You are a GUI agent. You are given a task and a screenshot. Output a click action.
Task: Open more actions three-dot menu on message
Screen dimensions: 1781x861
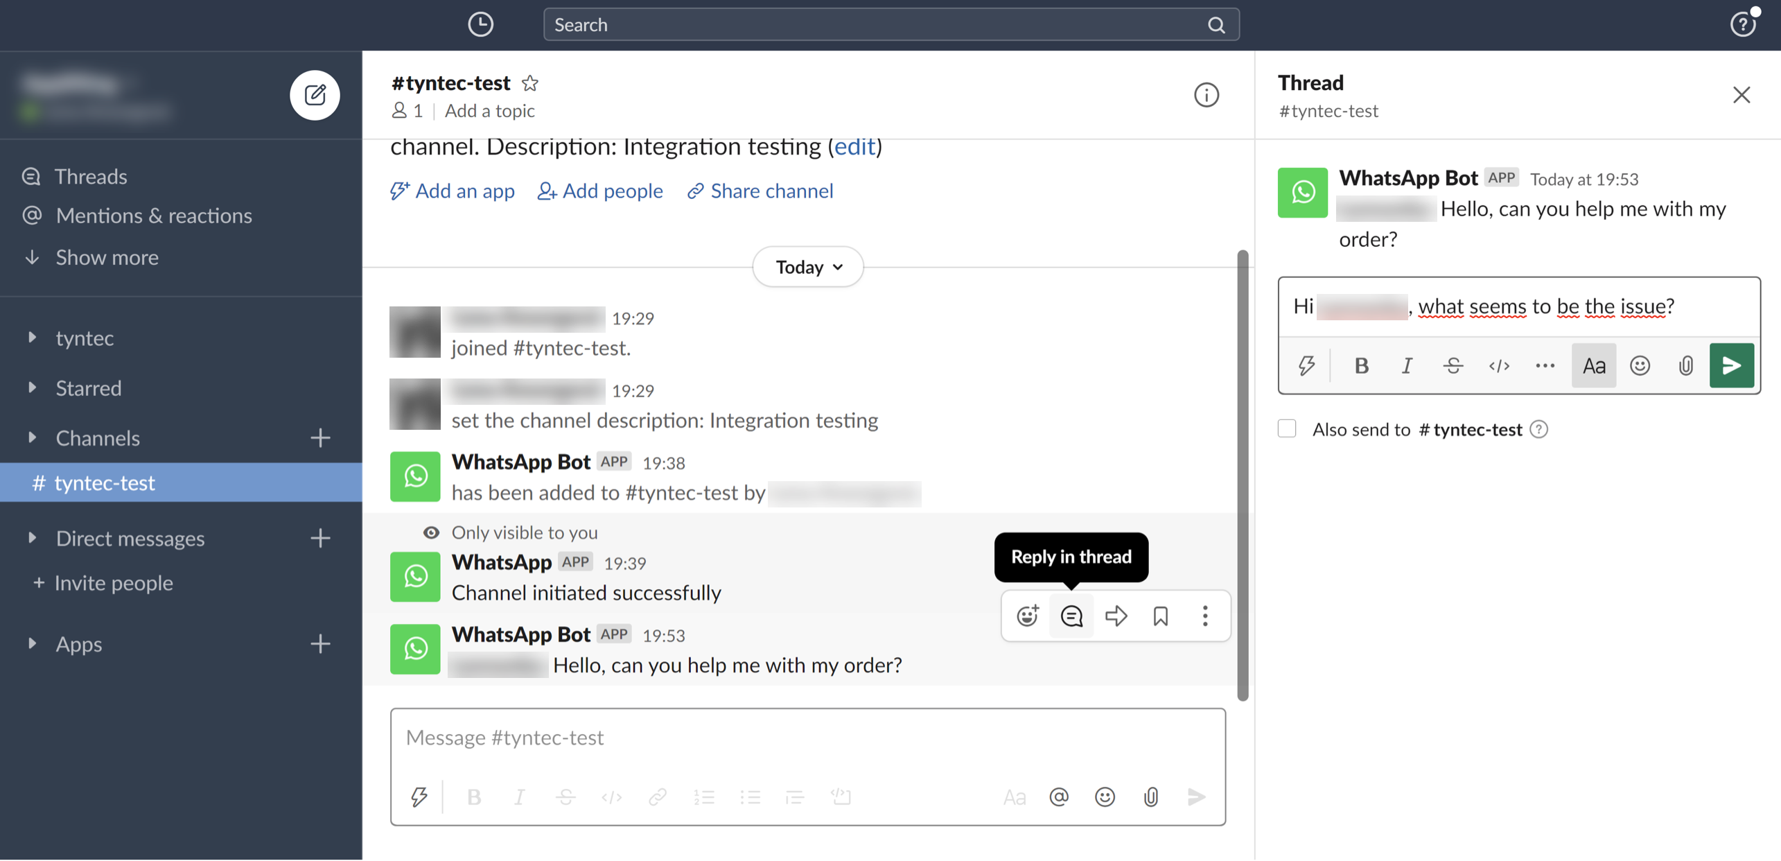pyautogui.click(x=1204, y=616)
